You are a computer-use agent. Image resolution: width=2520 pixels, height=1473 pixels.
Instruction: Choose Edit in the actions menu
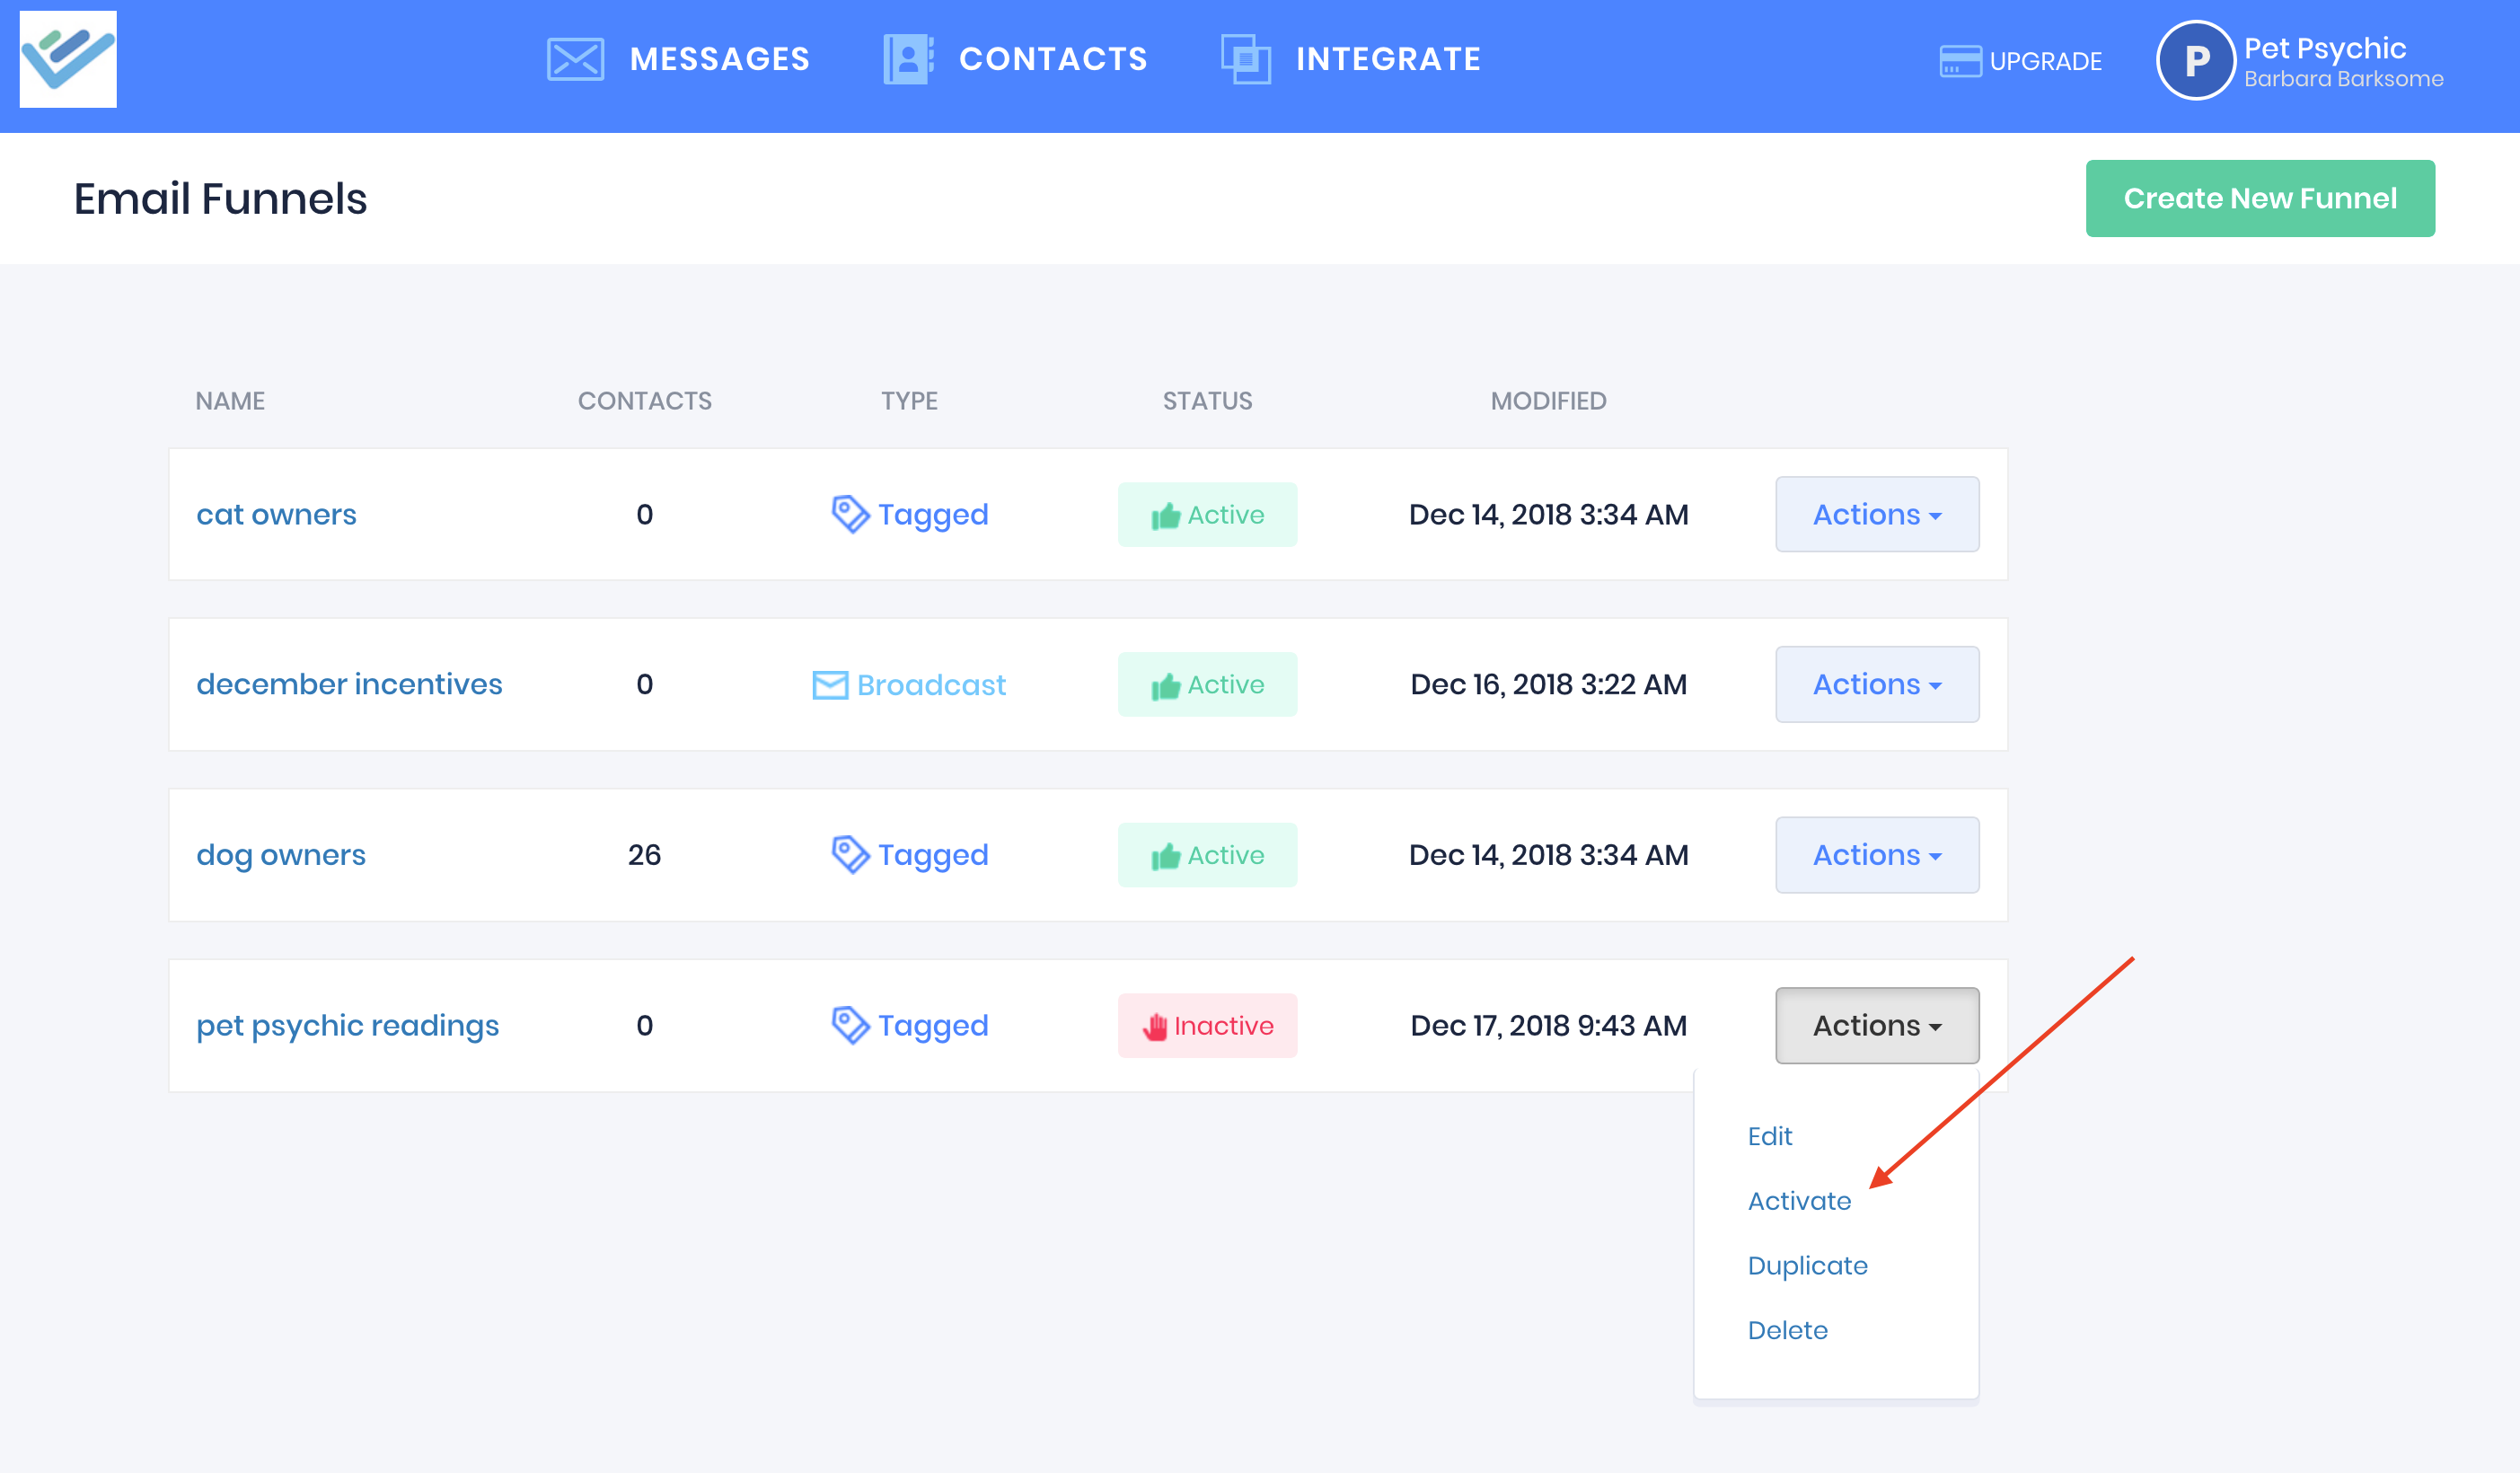[x=1769, y=1136]
